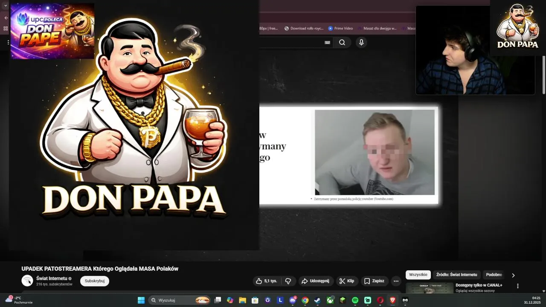Open Spotify from the taskbar
The width and height of the screenshot is (546, 307).
point(355,300)
